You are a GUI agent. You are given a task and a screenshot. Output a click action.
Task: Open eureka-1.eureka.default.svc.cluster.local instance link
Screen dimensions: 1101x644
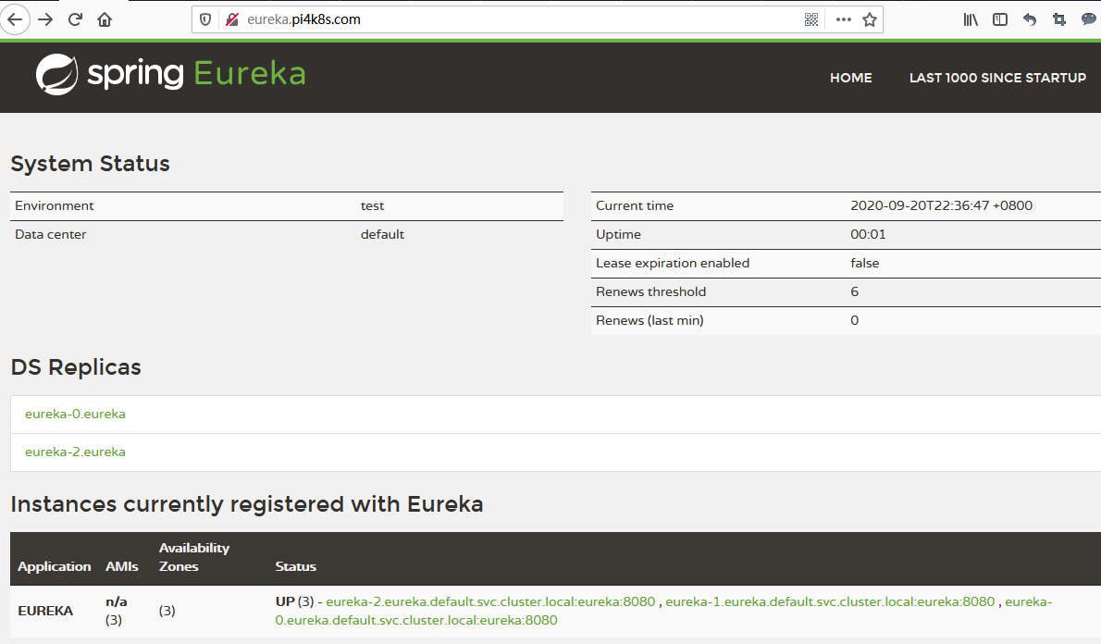pos(830,601)
